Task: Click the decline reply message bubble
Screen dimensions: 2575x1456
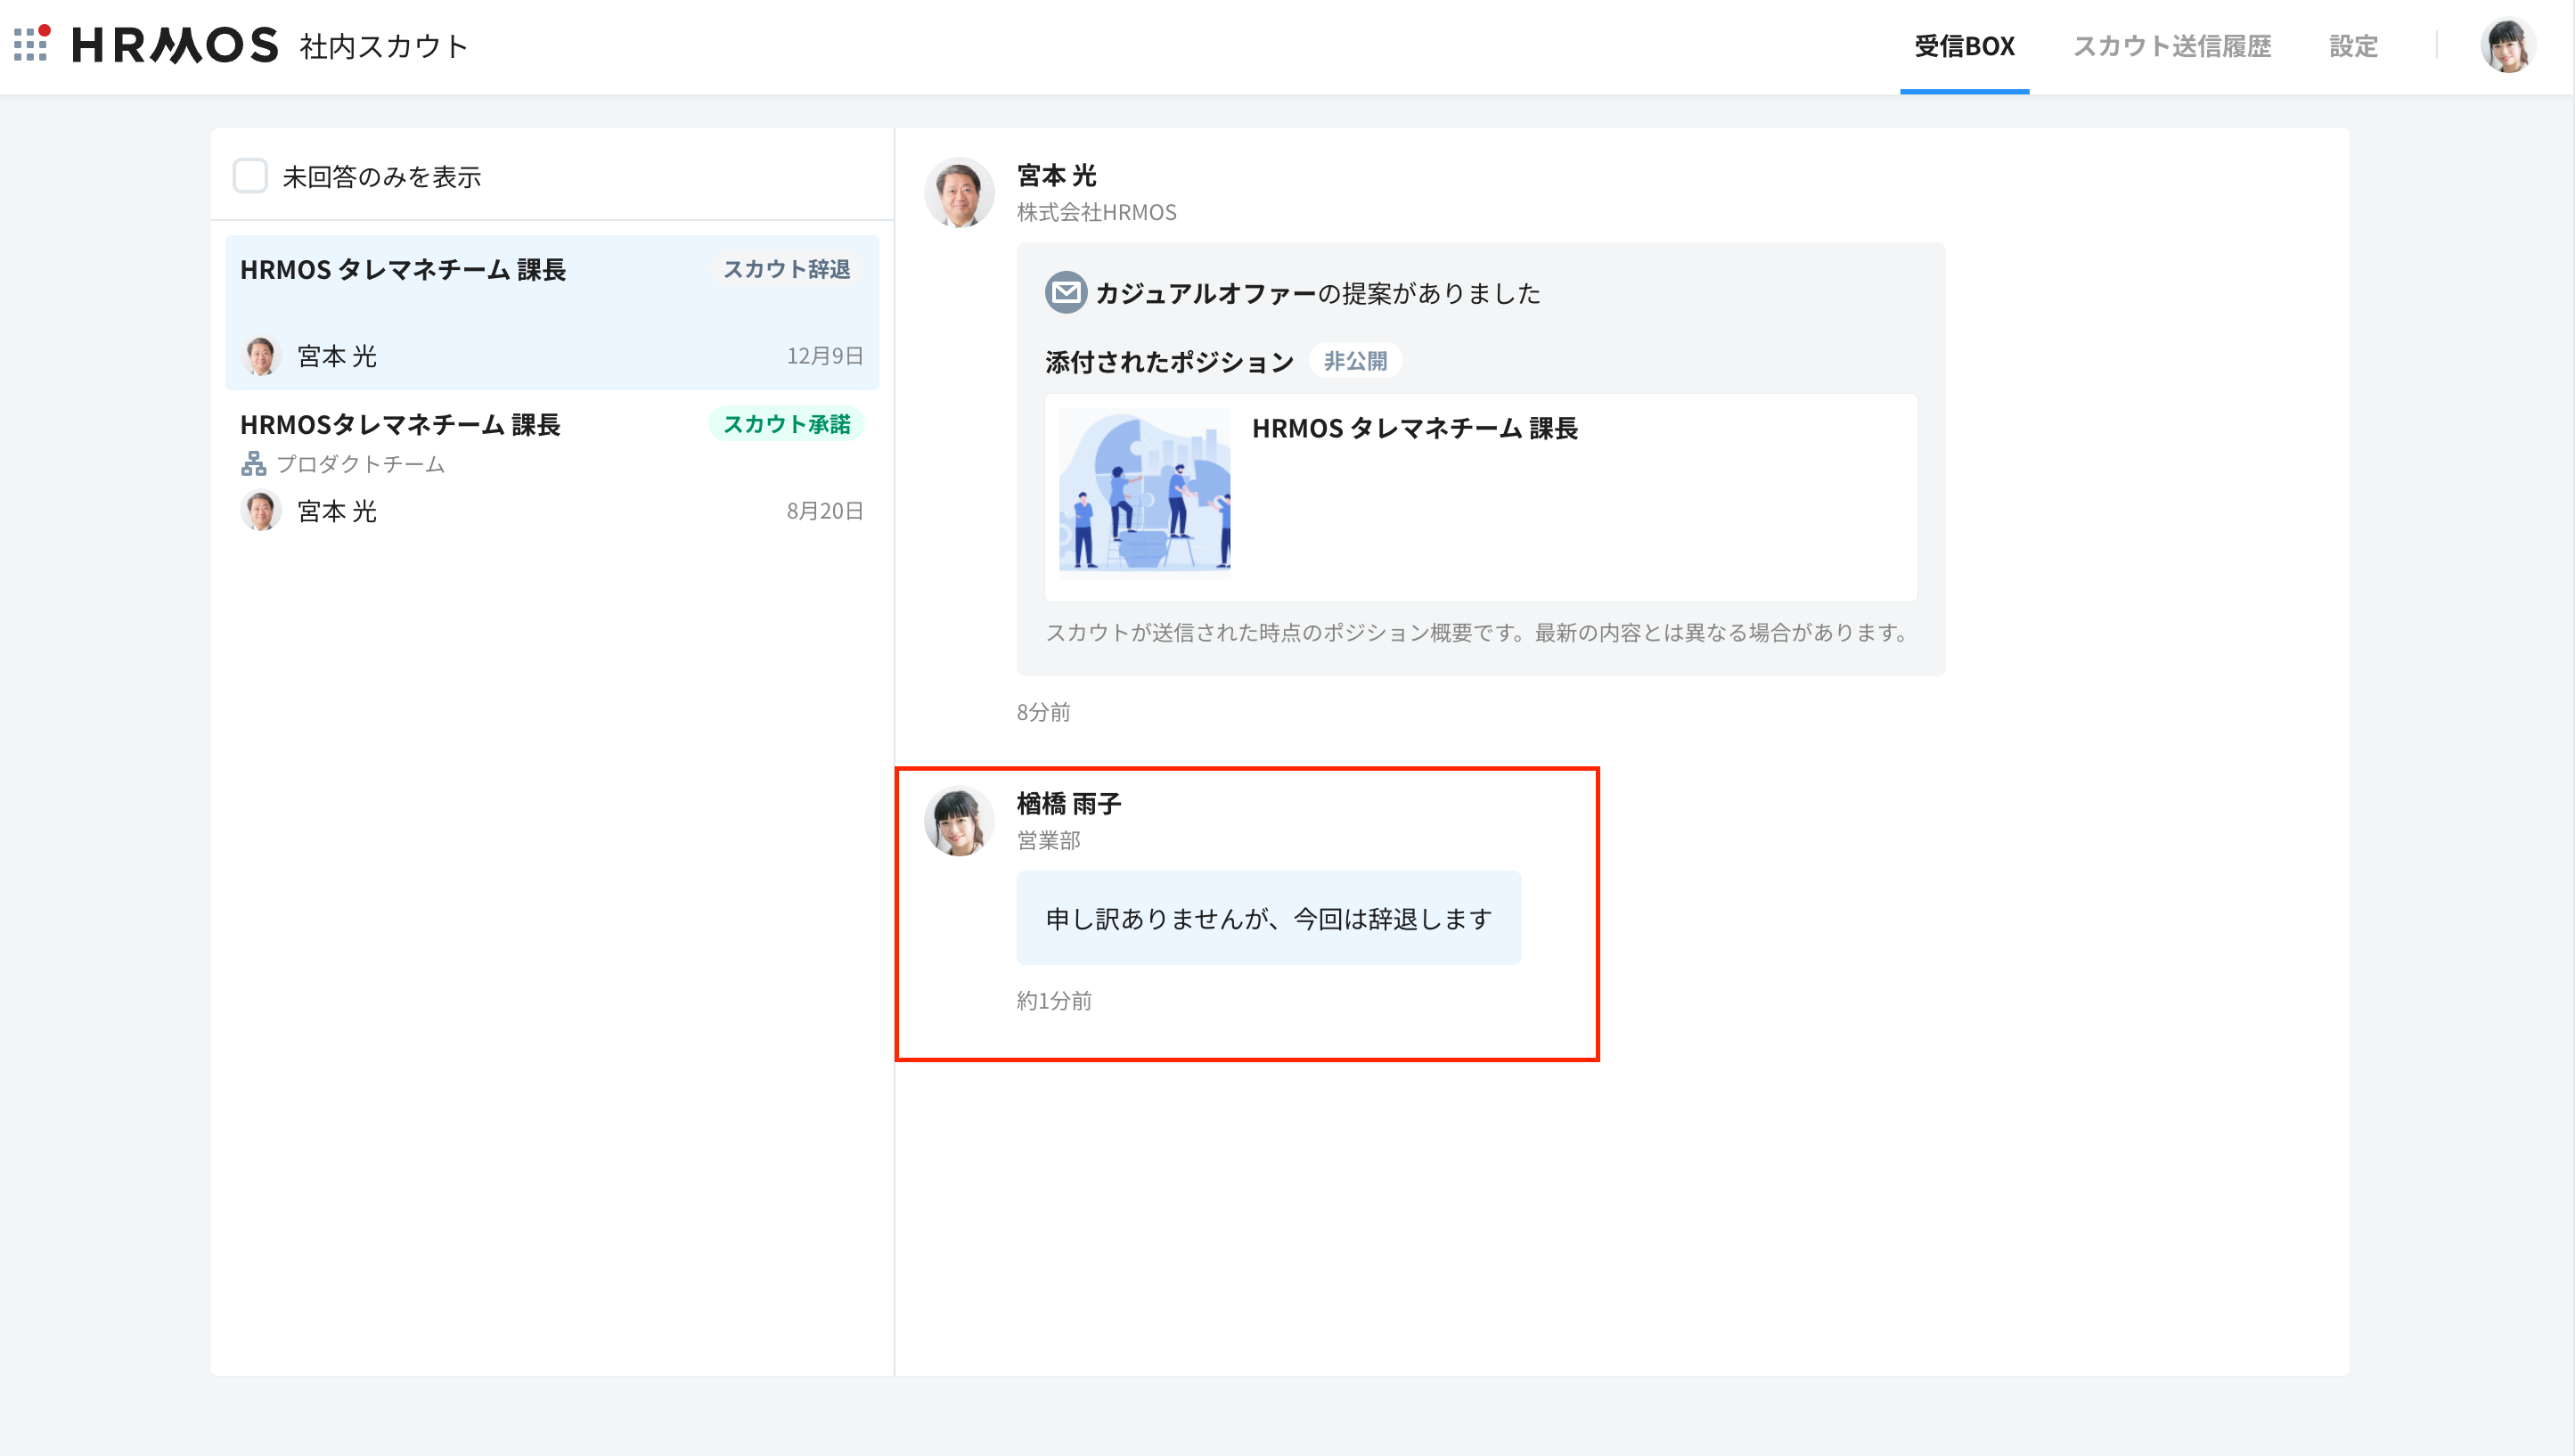Action: click(1268, 918)
